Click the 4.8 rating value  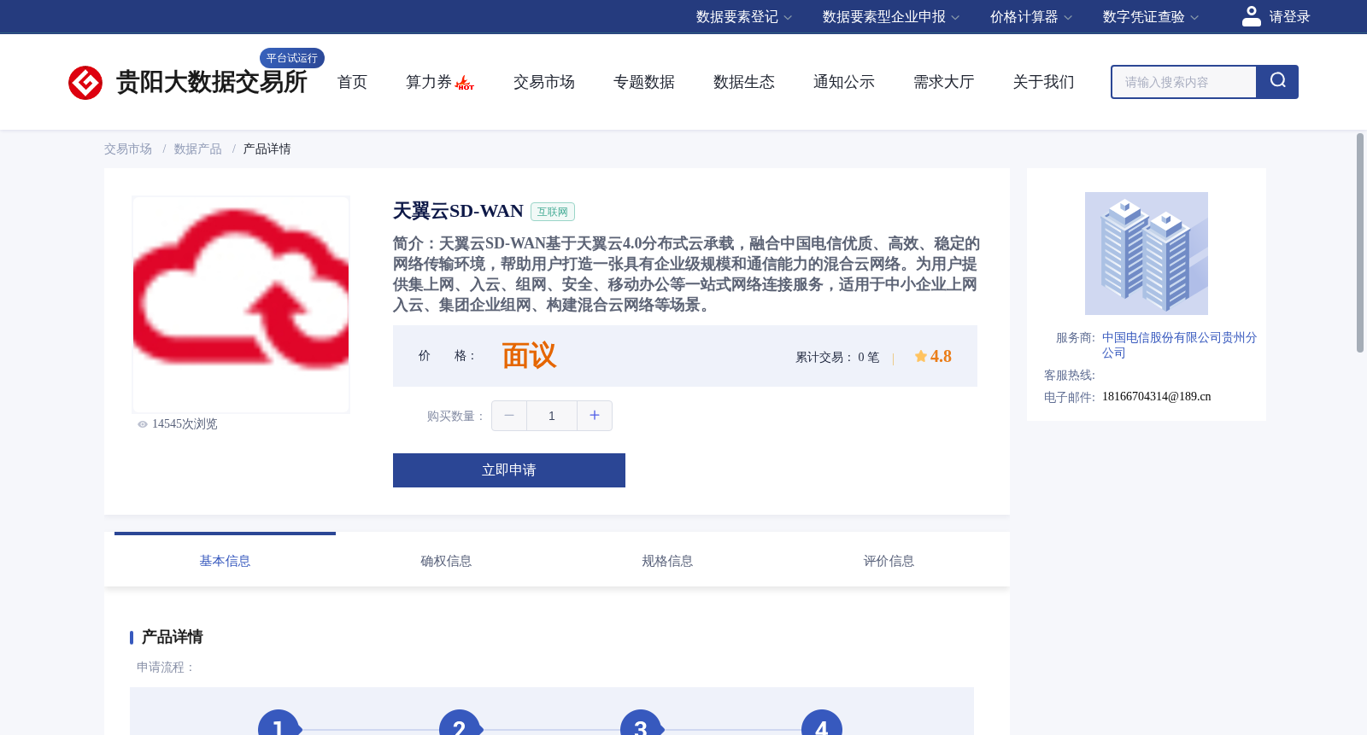tap(941, 357)
